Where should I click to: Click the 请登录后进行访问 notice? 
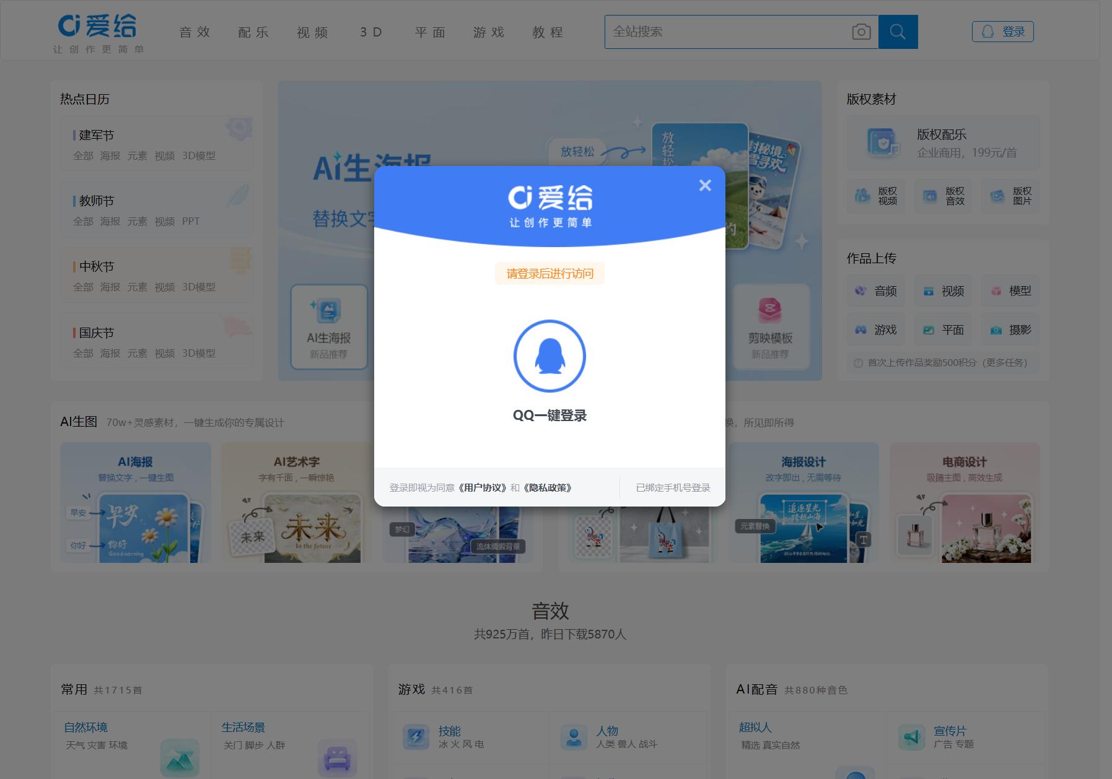549,274
